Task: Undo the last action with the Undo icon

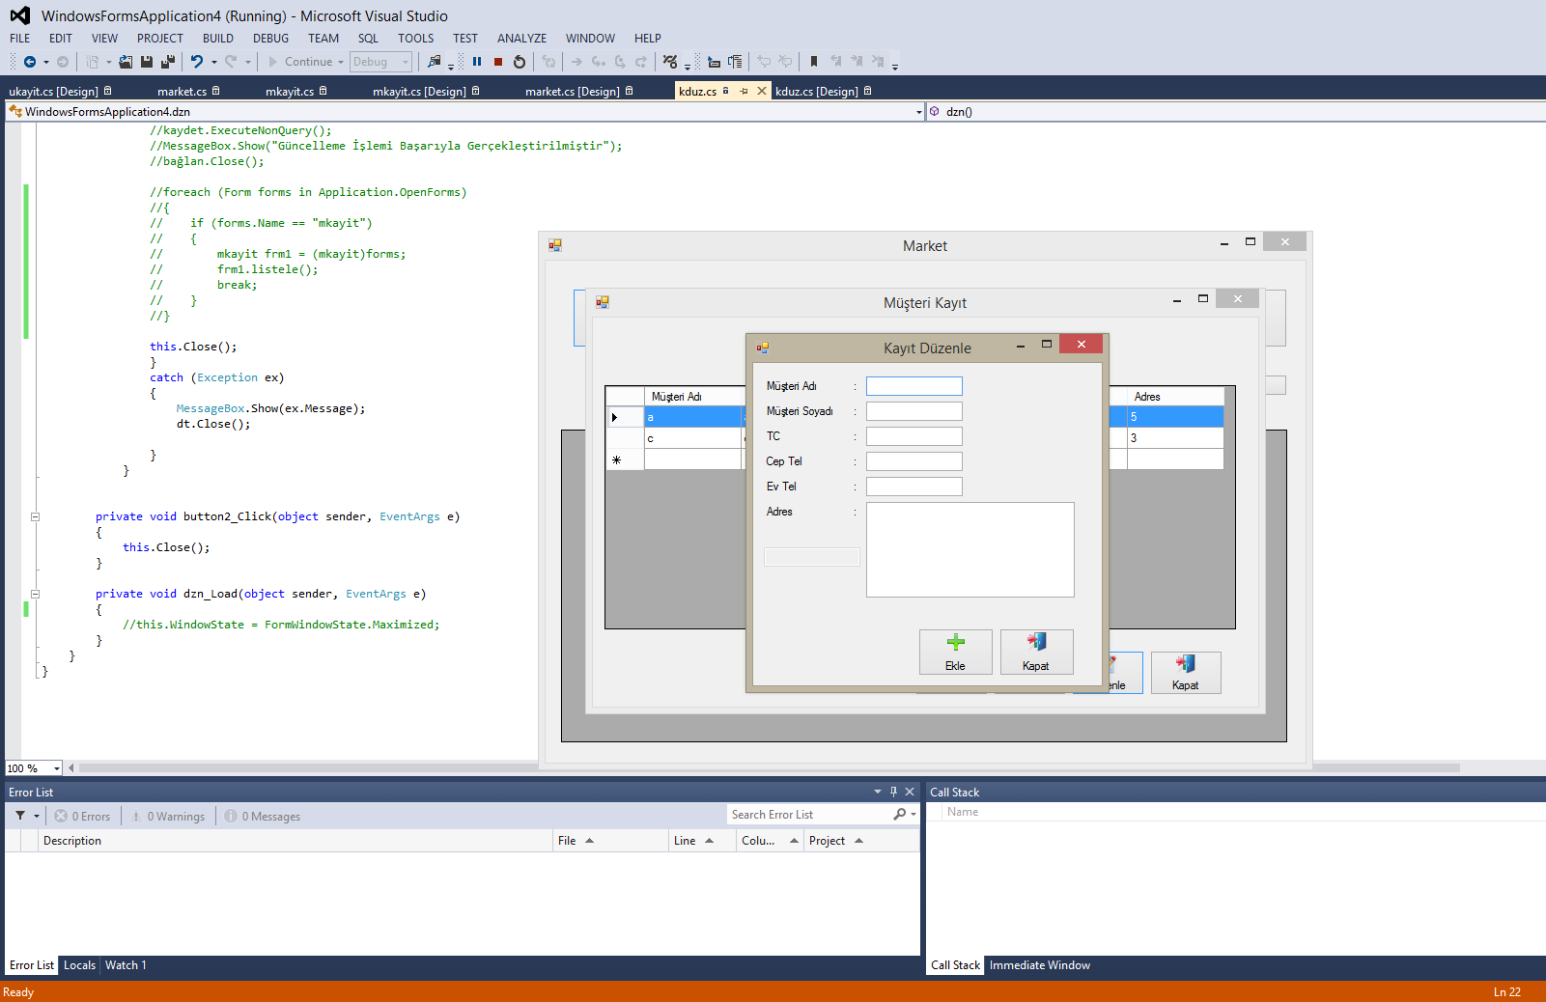Action: [197, 62]
